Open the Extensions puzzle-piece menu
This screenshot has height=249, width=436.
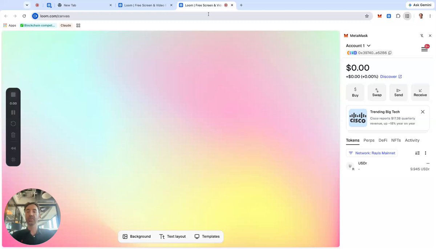(398, 16)
